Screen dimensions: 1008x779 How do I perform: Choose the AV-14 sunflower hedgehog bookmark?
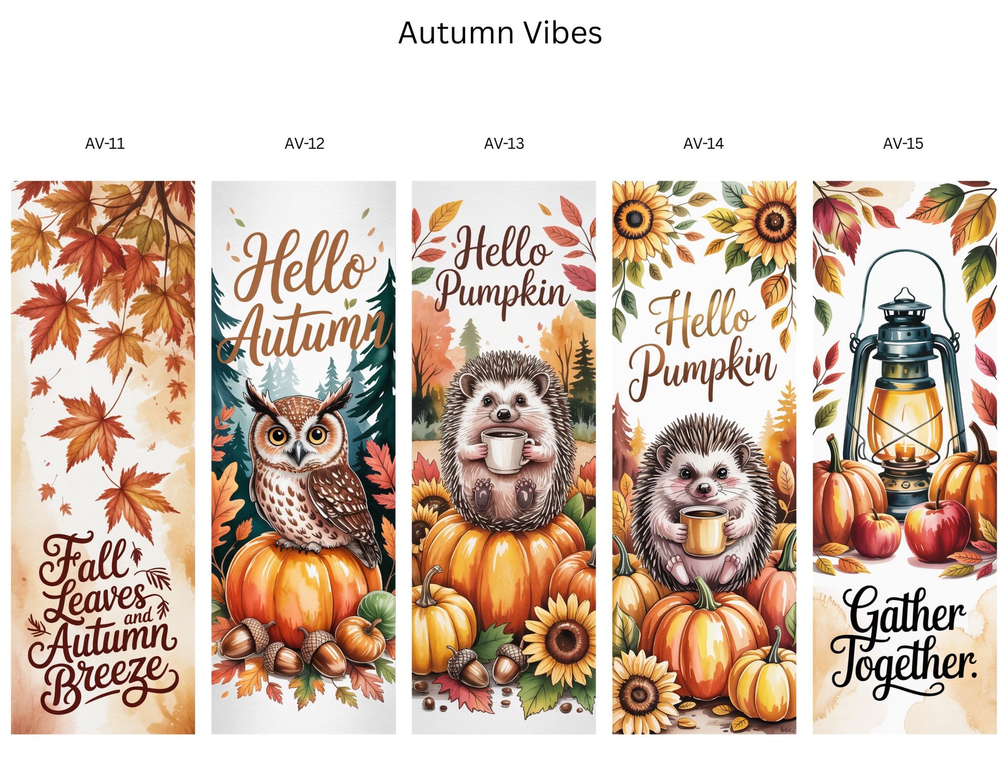point(704,457)
